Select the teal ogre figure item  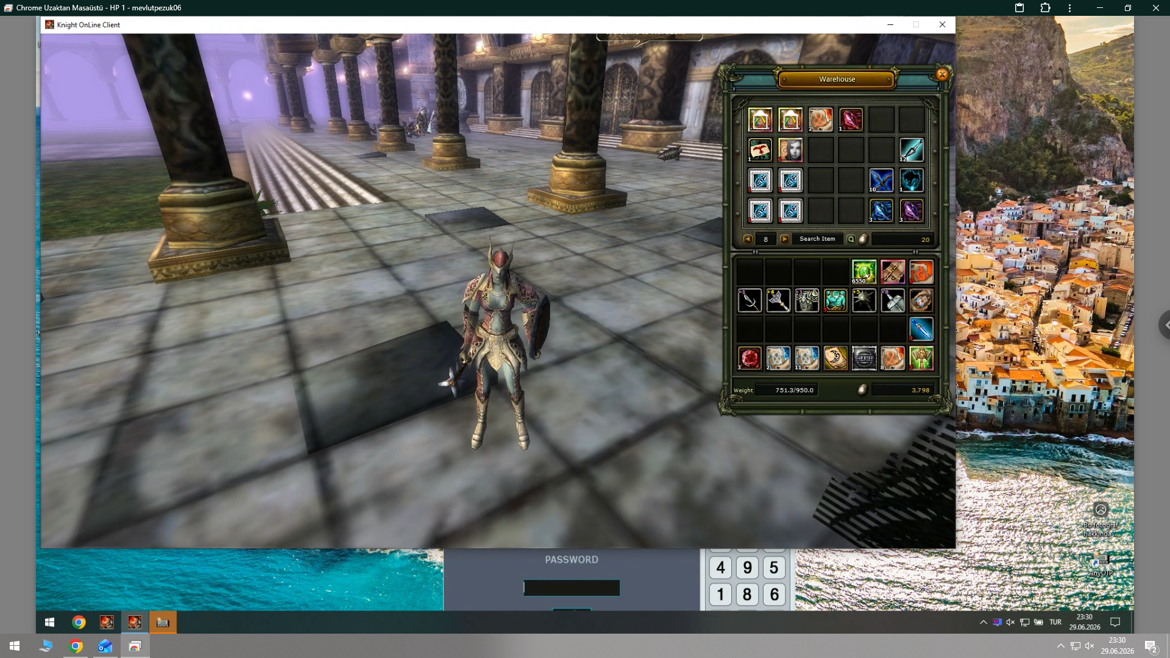pos(835,300)
